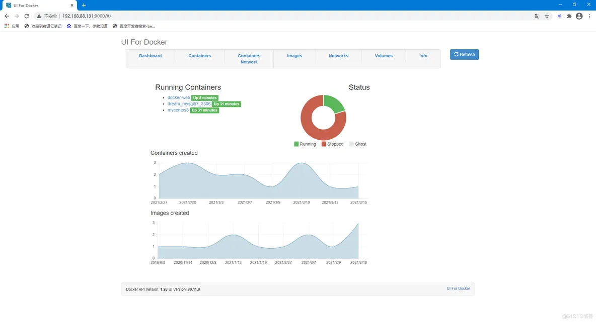Image resolution: width=596 pixels, height=322 pixels.
Task: Click the 2021/1/12 label under Images created
Action: pos(233,262)
